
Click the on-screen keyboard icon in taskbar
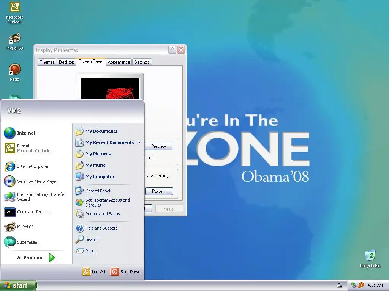pyautogui.click(x=339, y=286)
